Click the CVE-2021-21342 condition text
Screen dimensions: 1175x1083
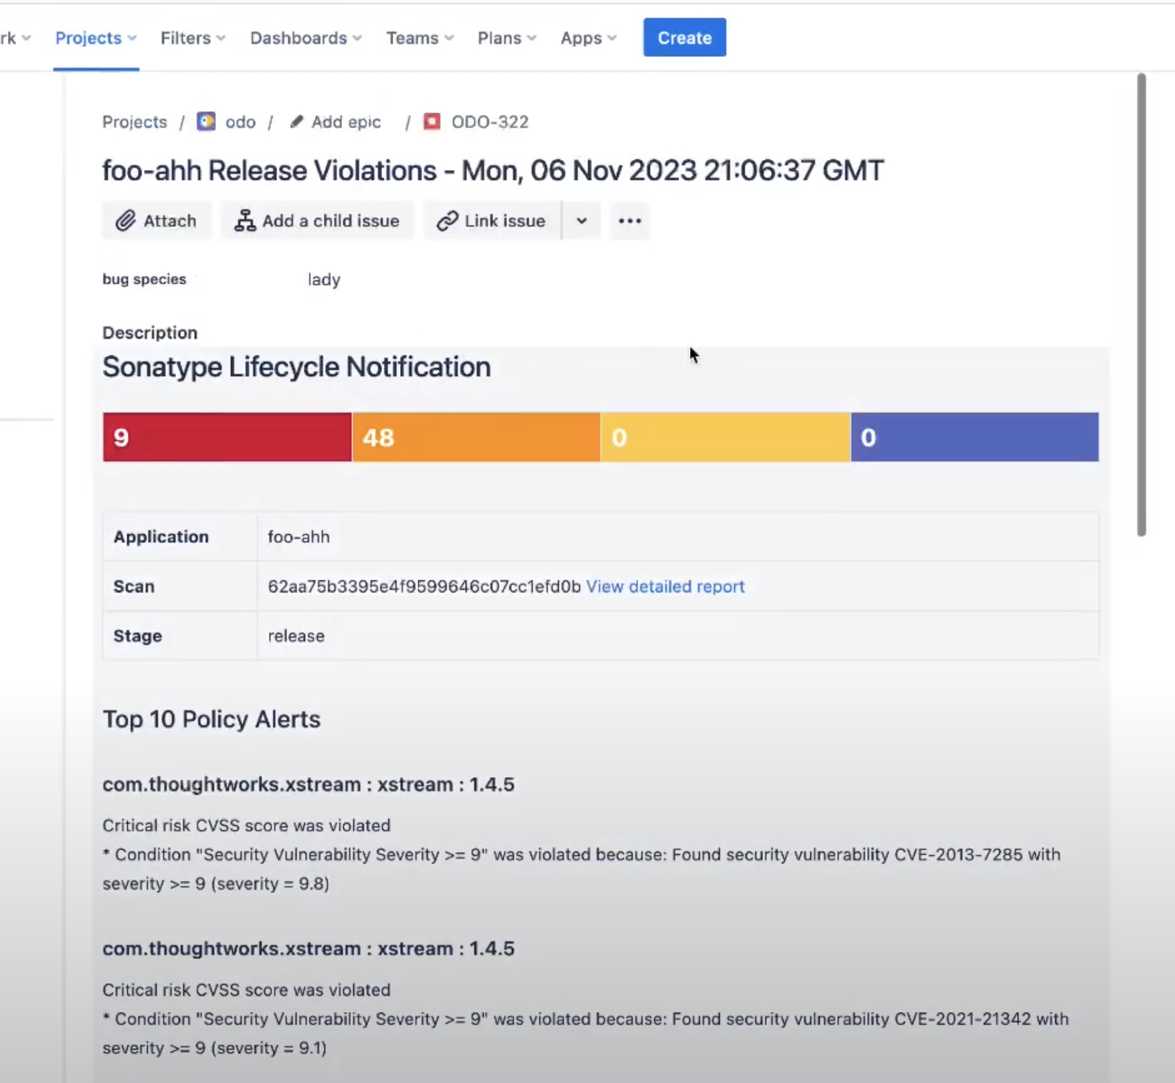click(585, 1033)
